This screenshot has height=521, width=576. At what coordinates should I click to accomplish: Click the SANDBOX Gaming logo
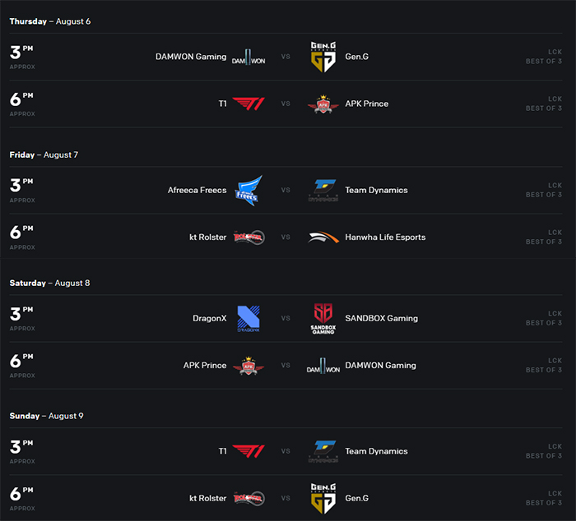[323, 319]
